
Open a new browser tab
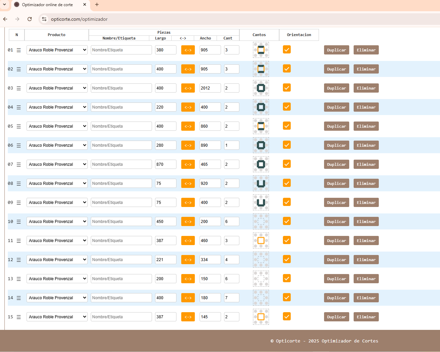97,4
